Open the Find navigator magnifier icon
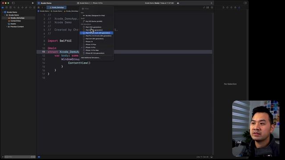Viewport: 285px width, 160px height. 15,8
